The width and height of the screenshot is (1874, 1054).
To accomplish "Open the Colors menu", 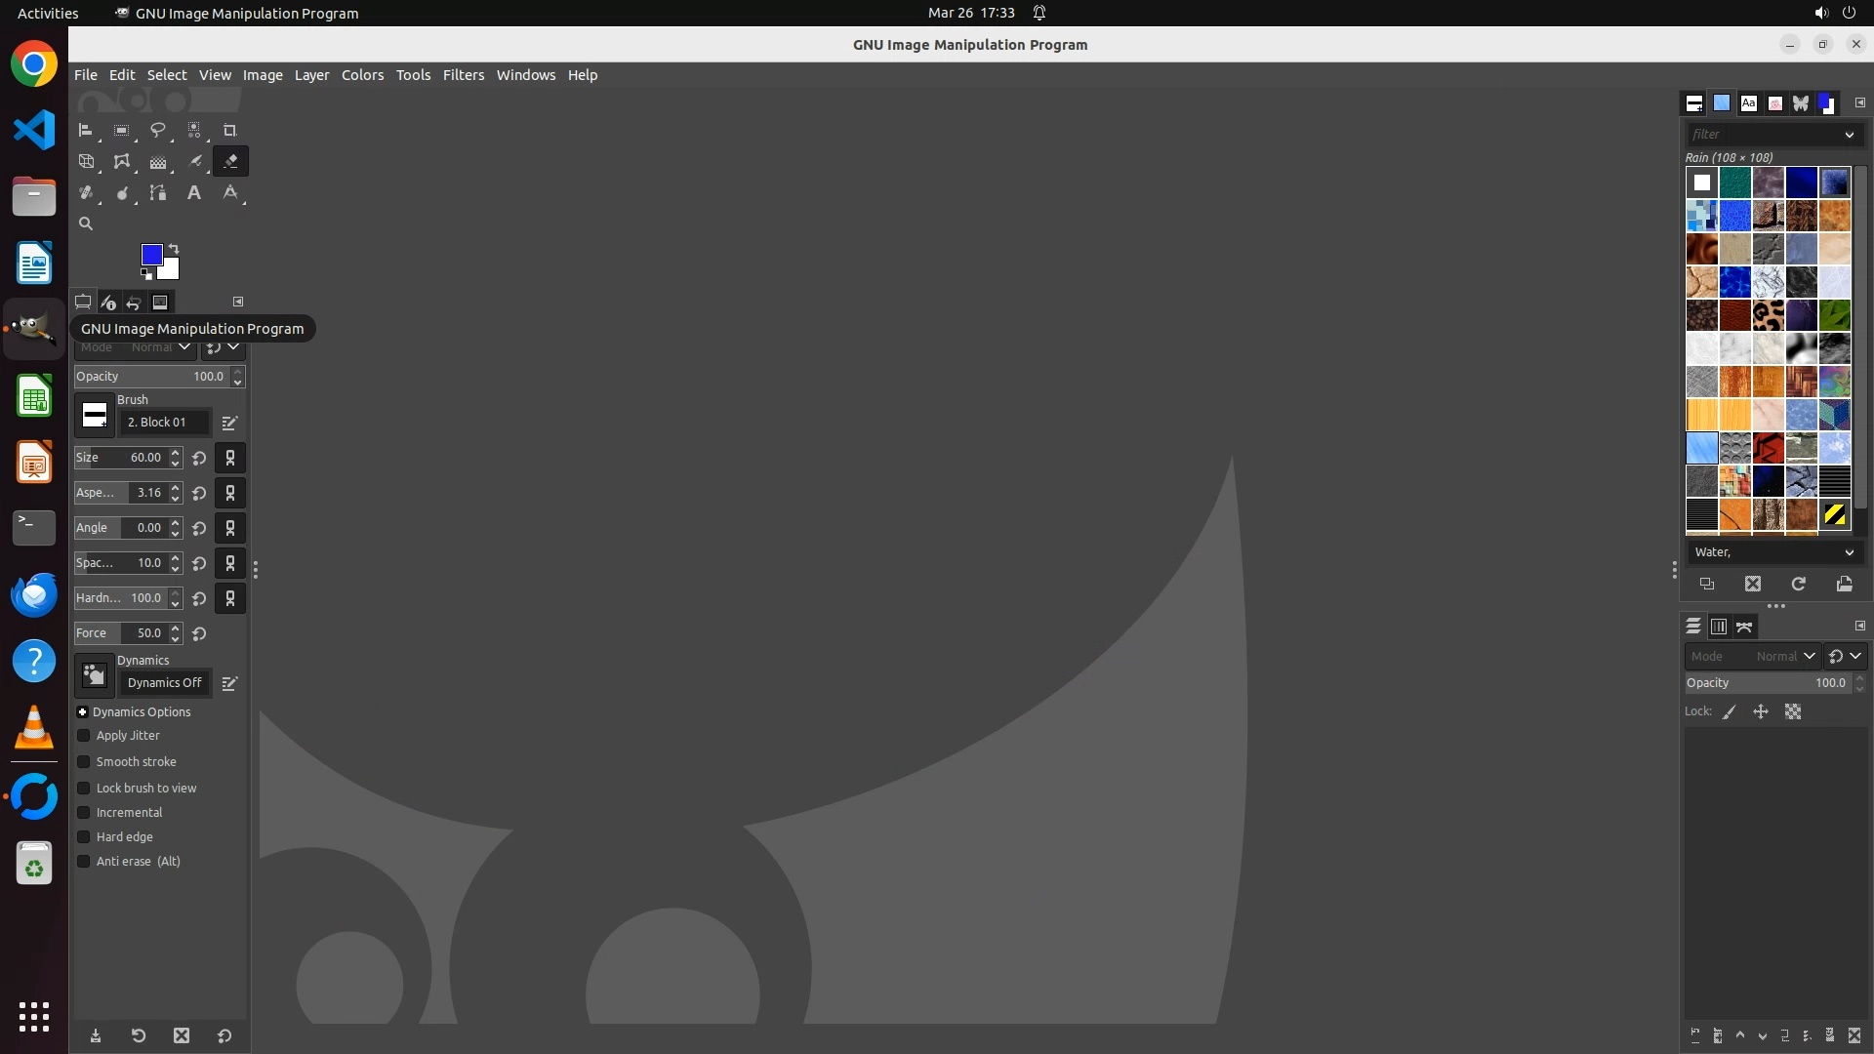I will click(362, 75).
